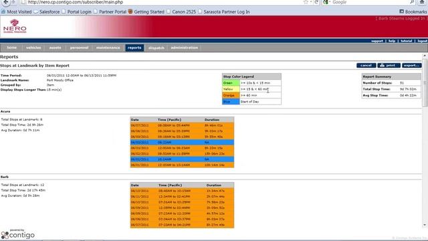Click the 'Report Summary' header
The width and height of the screenshot is (428, 241).
(377, 76)
